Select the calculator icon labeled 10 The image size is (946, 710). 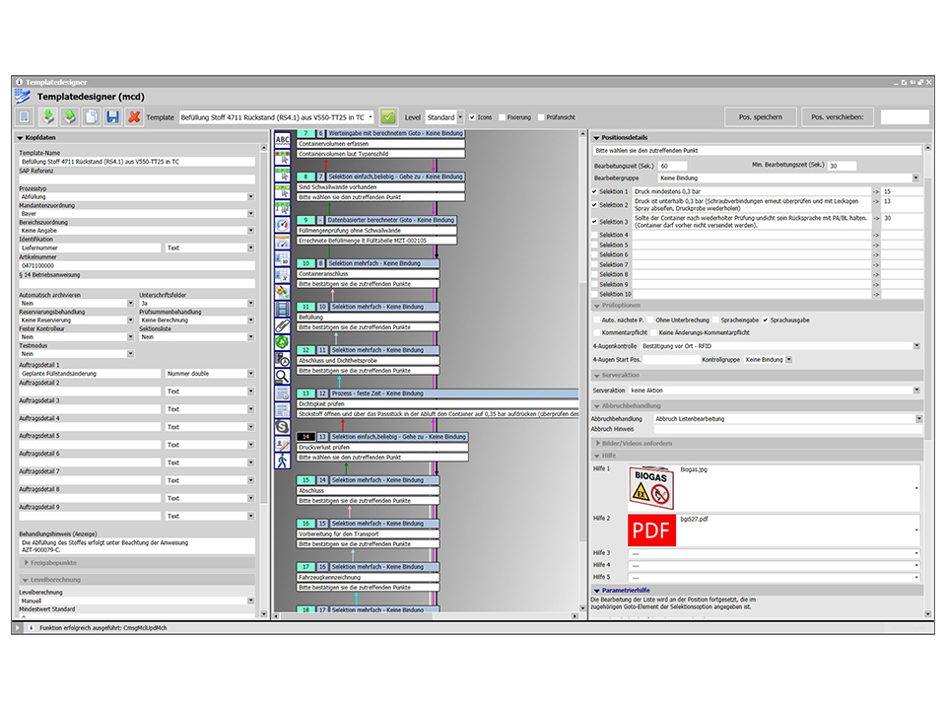pos(282,259)
